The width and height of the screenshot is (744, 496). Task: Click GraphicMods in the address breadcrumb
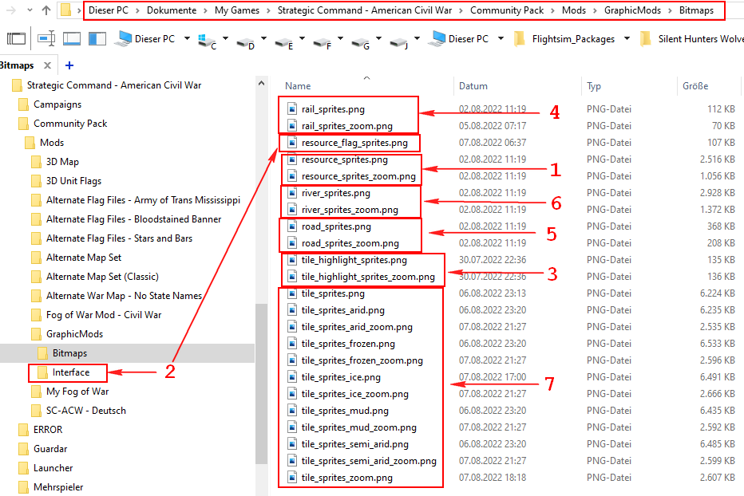tap(632, 10)
